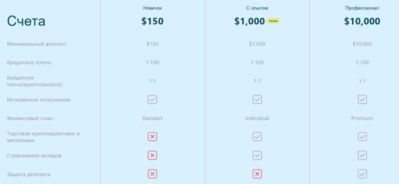
Task: Click the $1,000 price title
Action: coord(250,21)
